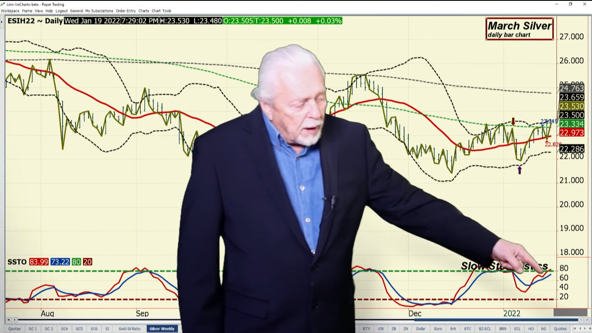Switch to the Gold-Si Ratio tab

pos(129,328)
